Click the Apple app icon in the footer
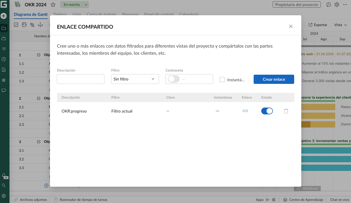The height and width of the screenshot is (203, 351). click(274, 200)
